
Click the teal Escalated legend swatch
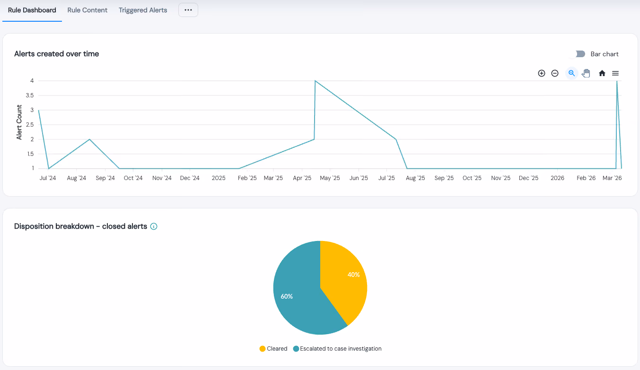pyautogui.click(x=296, y=349)
